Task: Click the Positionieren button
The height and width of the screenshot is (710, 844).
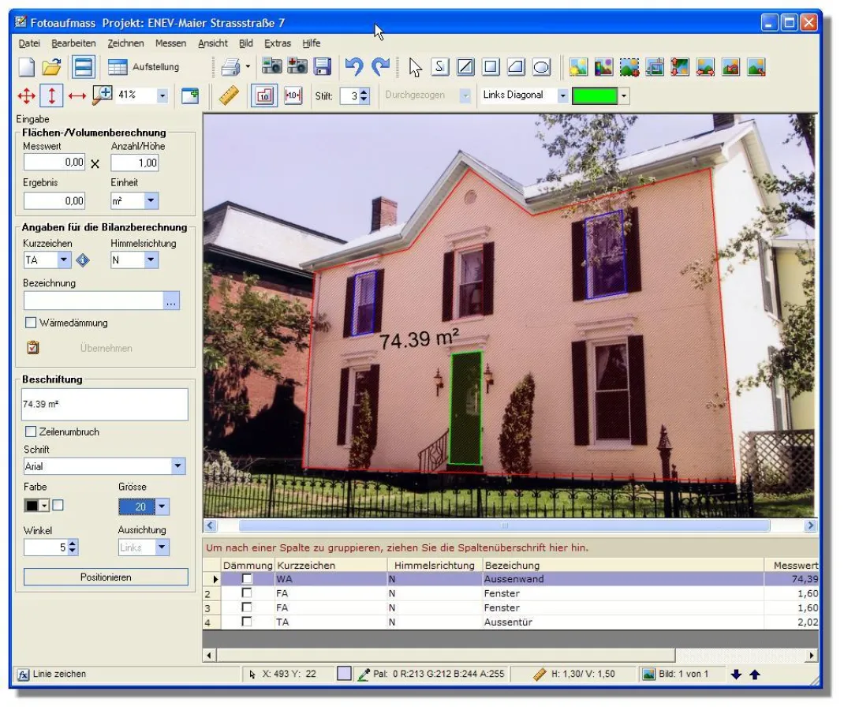Action: tap(106, 577)
